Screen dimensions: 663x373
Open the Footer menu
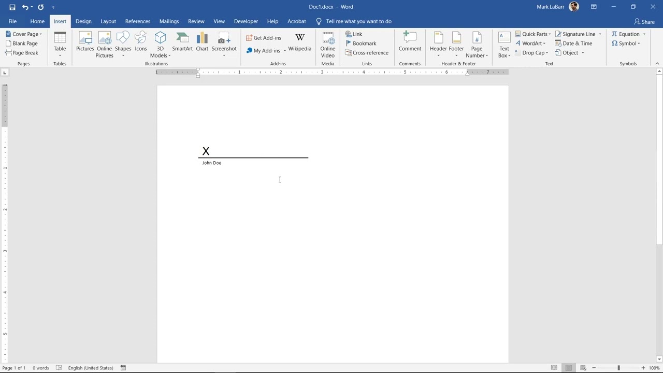coord(456,45)
